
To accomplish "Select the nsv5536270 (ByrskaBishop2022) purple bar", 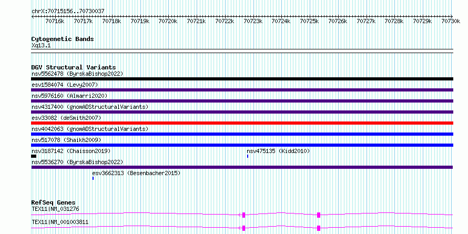I will point(242,167).
